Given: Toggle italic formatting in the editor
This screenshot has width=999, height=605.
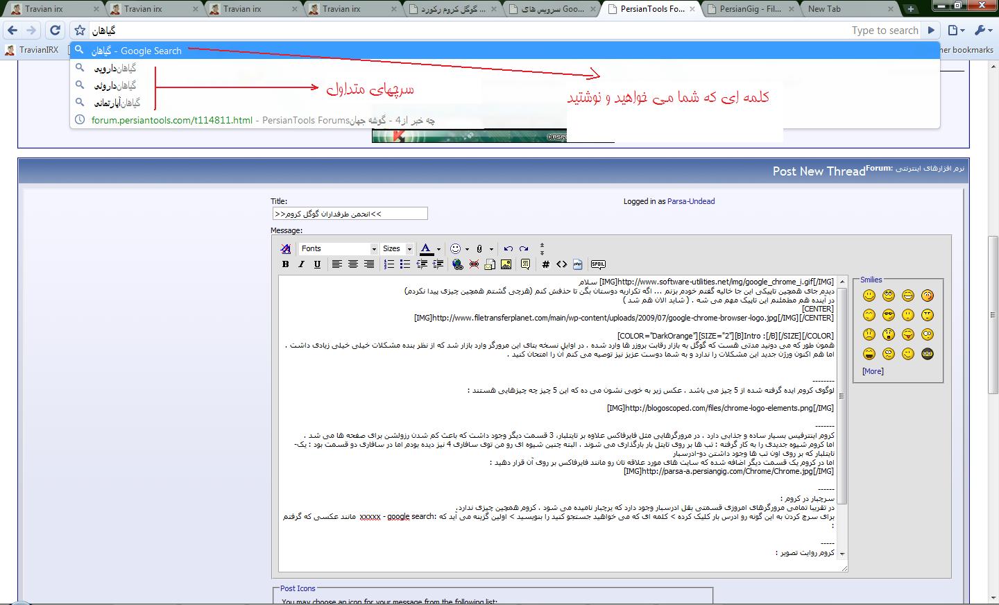Looking at the screenshot, I should pos(301,264).
